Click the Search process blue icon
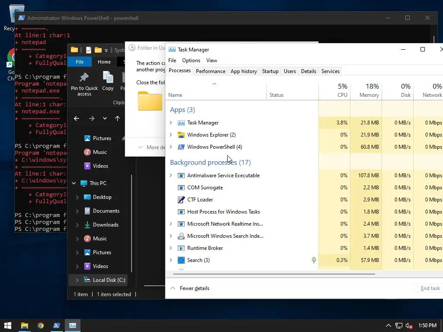 click(x=181, y=260)
